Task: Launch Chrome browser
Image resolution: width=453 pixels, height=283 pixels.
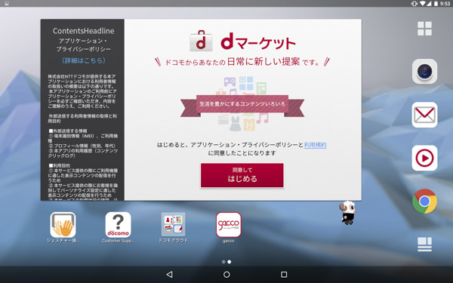Action: click(424, 201)
